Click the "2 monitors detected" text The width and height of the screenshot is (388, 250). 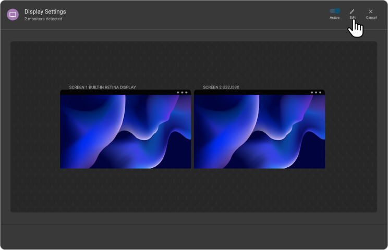pos(43,19)
